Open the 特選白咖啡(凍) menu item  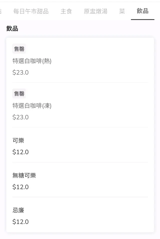pos(32,106)
